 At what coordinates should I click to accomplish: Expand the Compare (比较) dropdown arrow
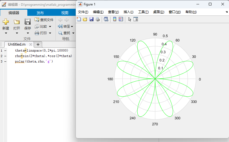50,26
